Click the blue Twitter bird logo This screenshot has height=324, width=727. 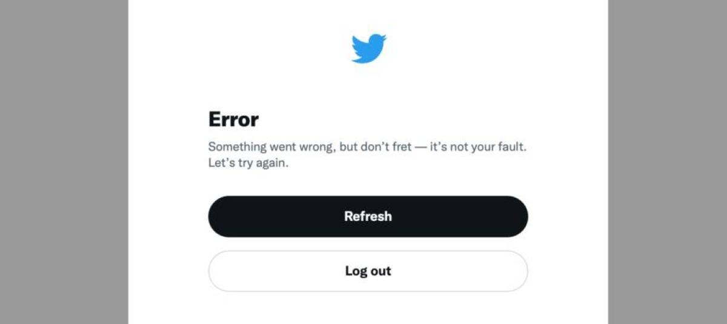[368, 48]
